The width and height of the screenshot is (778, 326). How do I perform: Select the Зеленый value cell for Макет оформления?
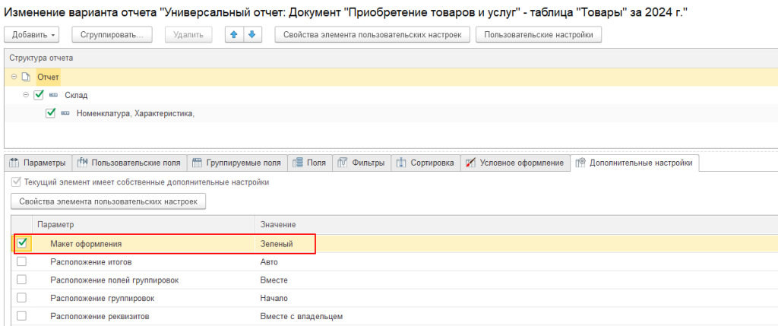277,244
